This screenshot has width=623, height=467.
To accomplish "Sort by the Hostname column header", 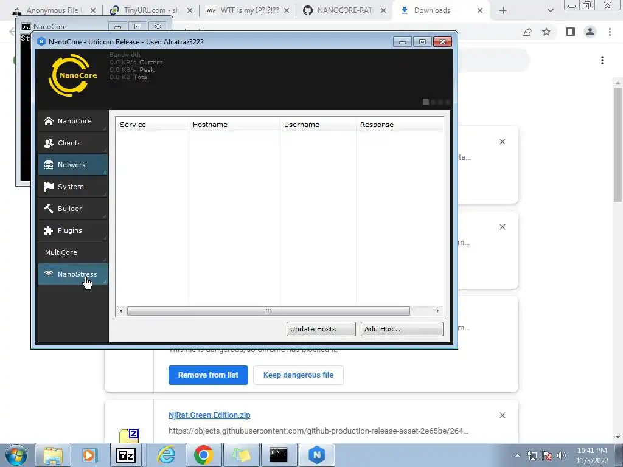I will point(234,124).
